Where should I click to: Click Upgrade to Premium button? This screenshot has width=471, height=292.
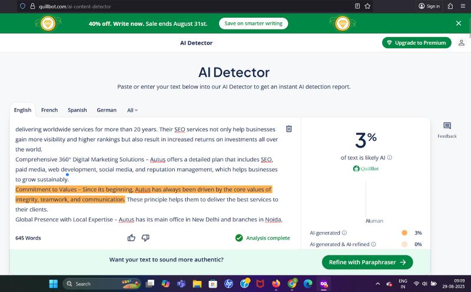pos(417,42)
